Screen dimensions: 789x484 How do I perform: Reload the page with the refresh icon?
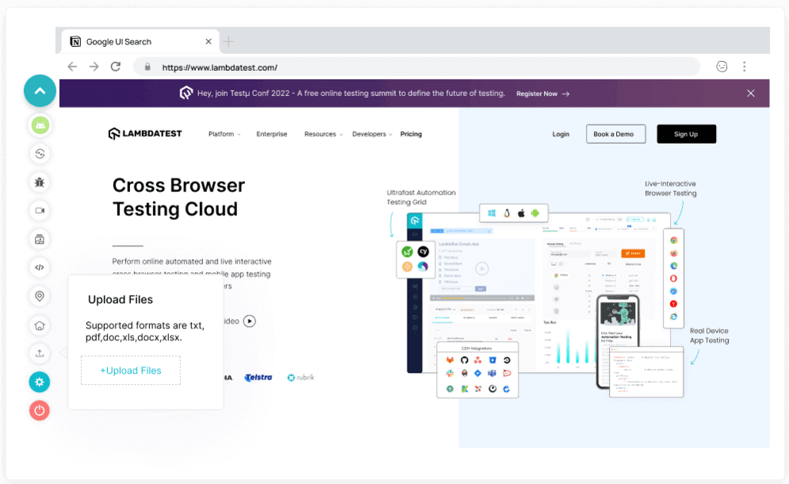[x=116, y=67]
